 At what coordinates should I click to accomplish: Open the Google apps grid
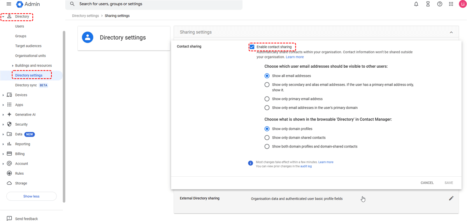451,4
